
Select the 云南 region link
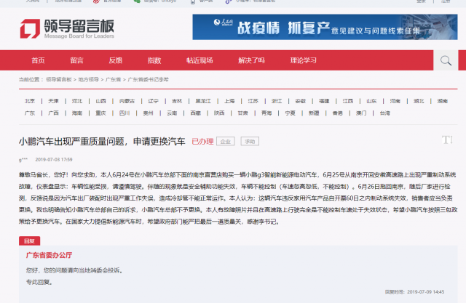172,113
